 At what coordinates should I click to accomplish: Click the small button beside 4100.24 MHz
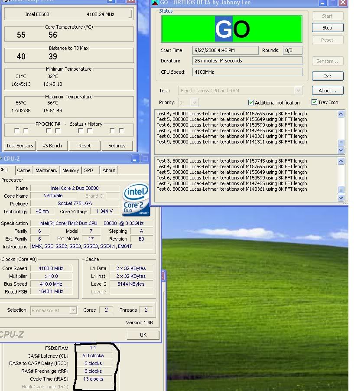tap(130, 14)
